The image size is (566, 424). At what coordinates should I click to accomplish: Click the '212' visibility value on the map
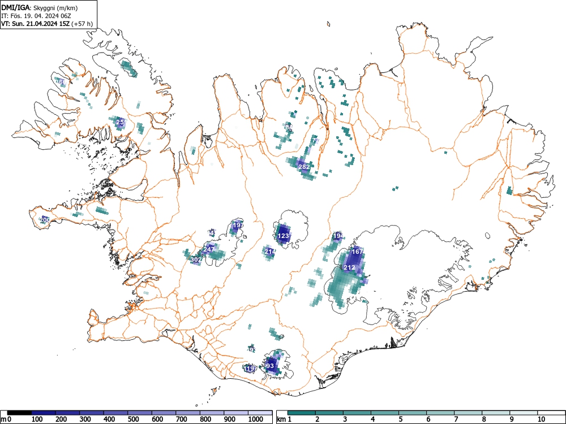pyautogui.click(x=349, y=267)
